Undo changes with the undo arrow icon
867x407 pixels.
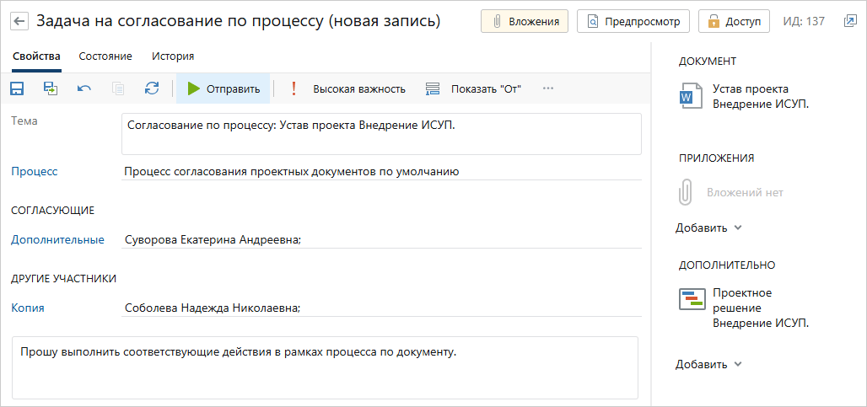pyautogui.click(x=84, y=88)
